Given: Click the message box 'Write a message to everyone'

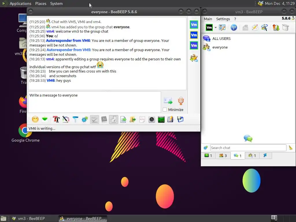Looking at the screenshot, I should [x=95, y=102].
